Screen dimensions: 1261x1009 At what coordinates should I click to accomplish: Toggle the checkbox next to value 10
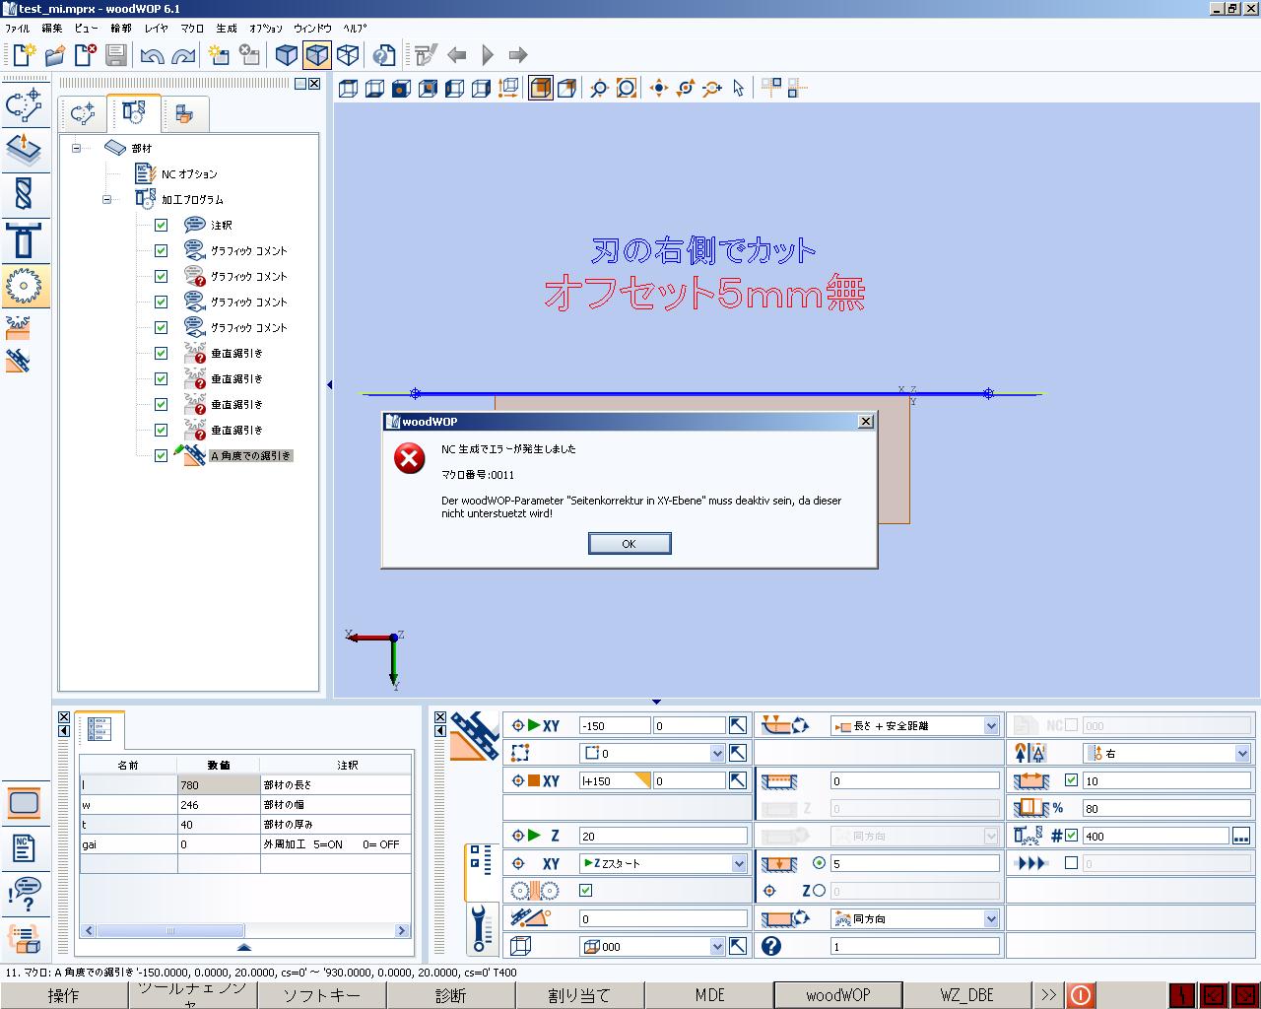pyautogui.click(x=1071, y=780)
